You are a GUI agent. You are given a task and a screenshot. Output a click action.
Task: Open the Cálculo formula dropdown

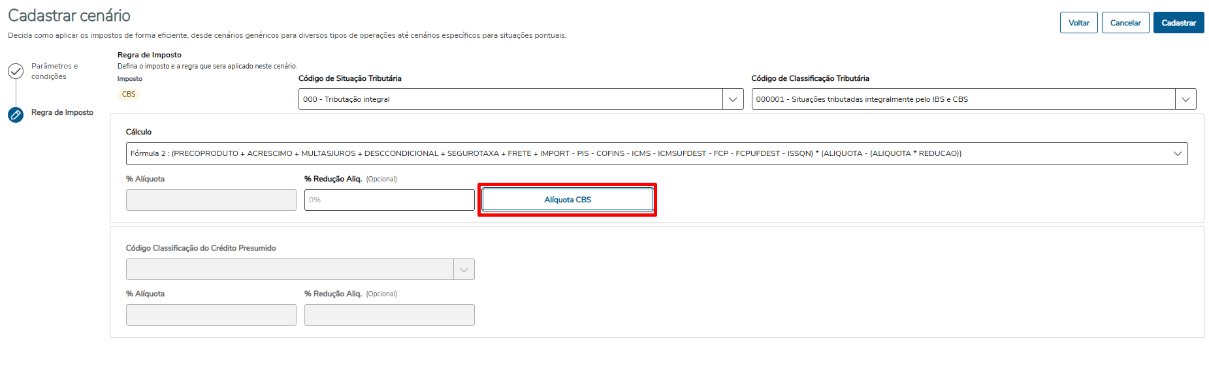(x=1177, y=154)
